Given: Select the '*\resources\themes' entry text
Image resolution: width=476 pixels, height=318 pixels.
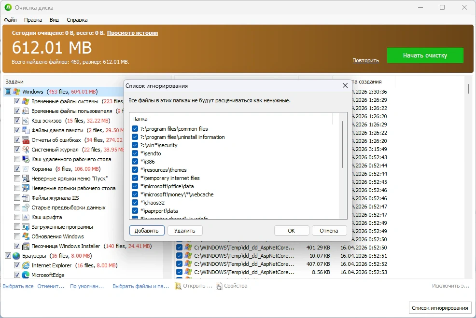Looking at the screenshot, I should (x=163, y=170).
